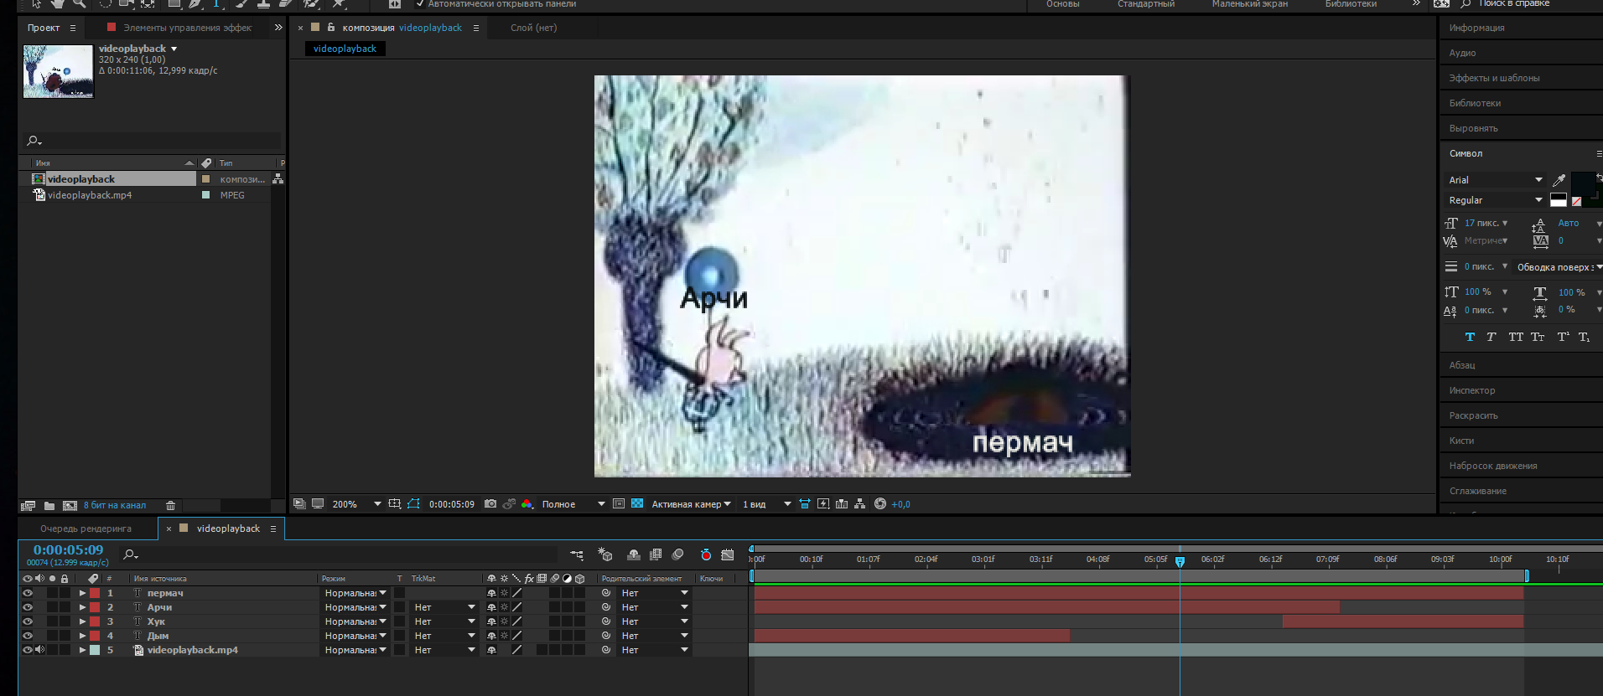Open the 200% magnification dropdown
The height and width of the screenshot is (696, 1603).
click(357, 504)
